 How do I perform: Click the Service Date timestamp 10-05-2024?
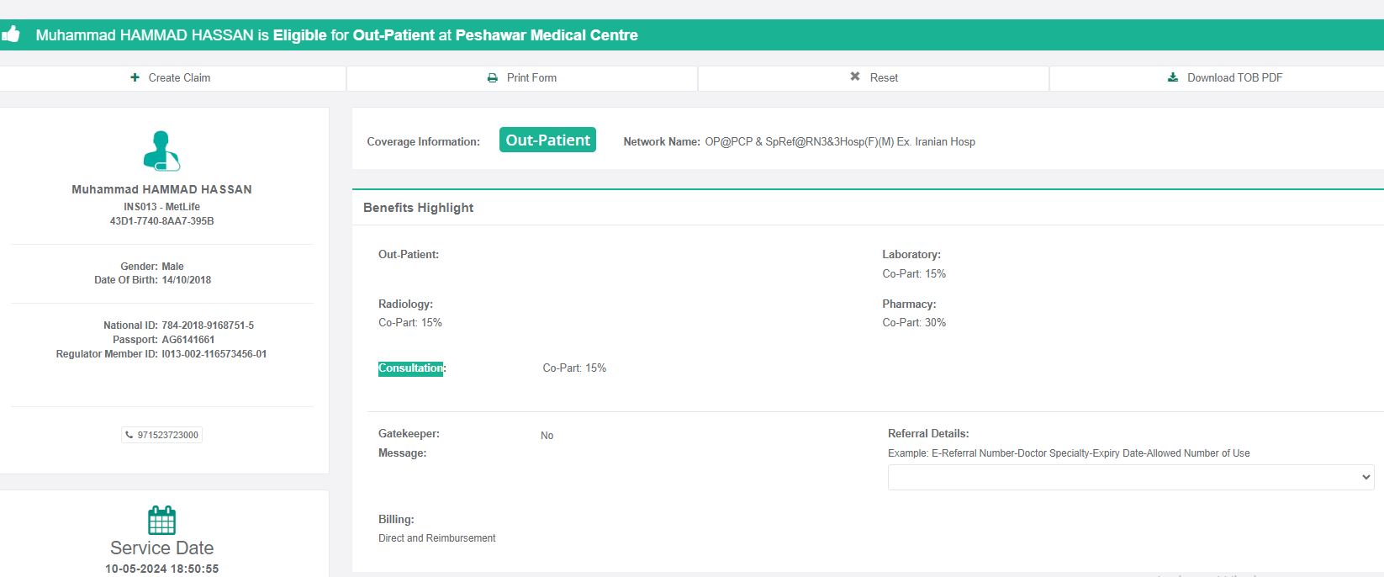(x=161, y=569)
